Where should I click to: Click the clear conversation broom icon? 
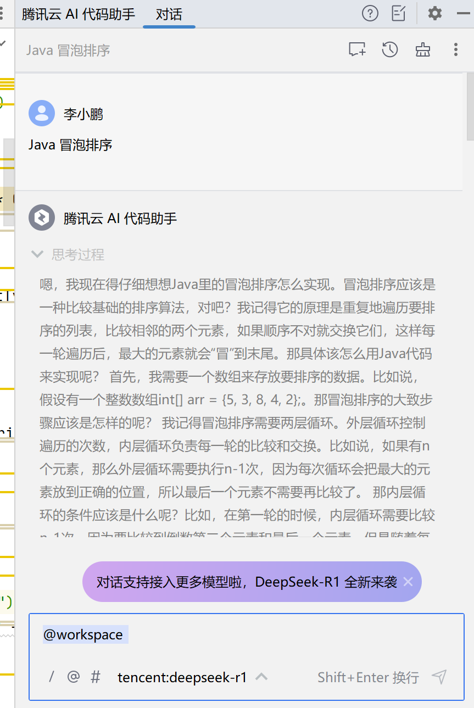coord(423,50)
